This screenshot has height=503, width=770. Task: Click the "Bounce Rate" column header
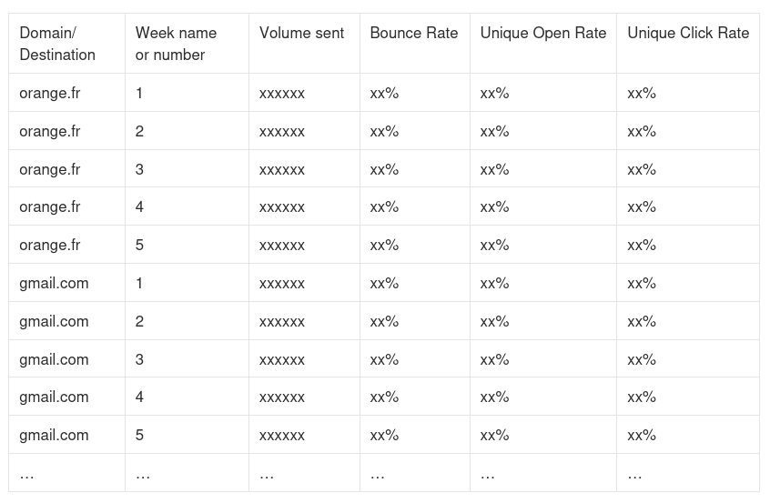pos(413,33)
